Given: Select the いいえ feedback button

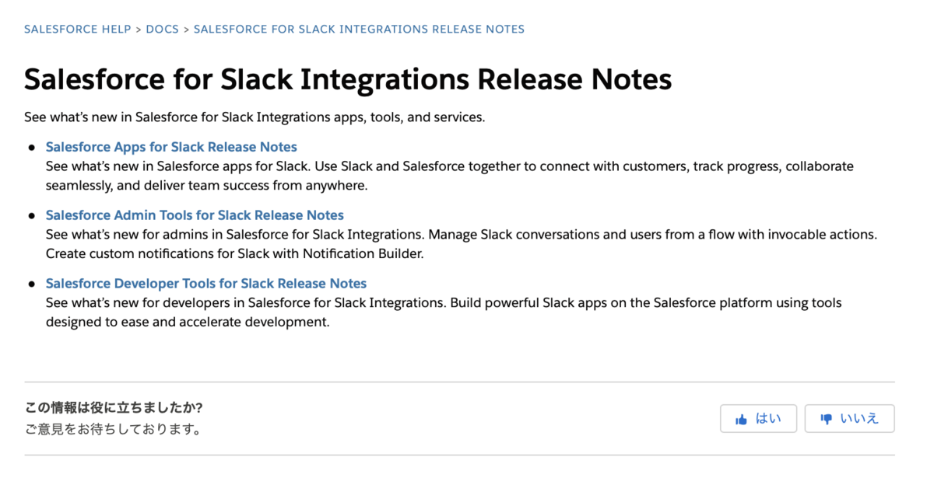Looking at the screenshot, I should coord(849,419).
